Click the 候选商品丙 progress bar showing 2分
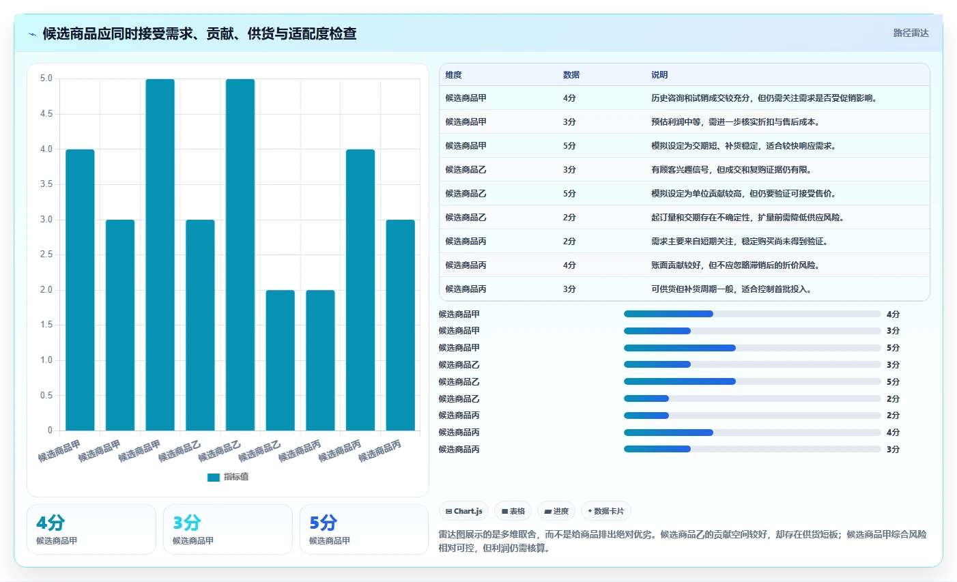 [x=752, y=416]
